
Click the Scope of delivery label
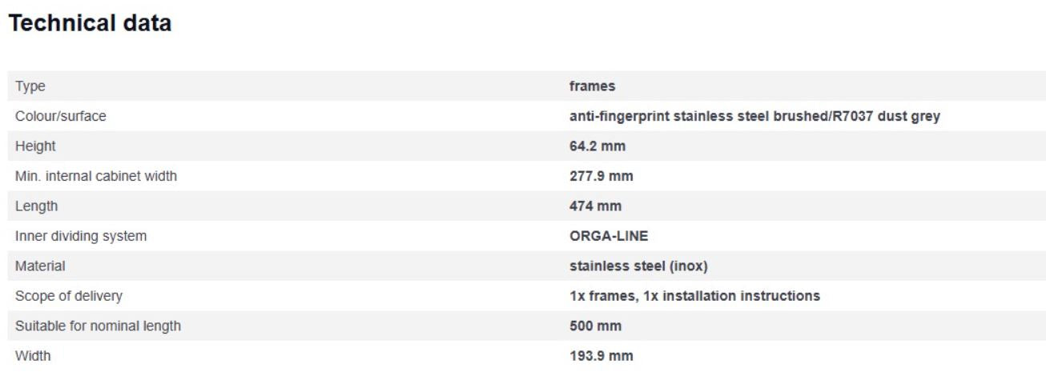(x=69, y=296)
